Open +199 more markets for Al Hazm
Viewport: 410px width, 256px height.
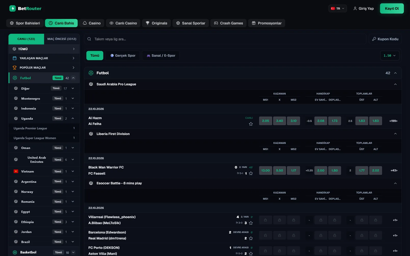393,121
